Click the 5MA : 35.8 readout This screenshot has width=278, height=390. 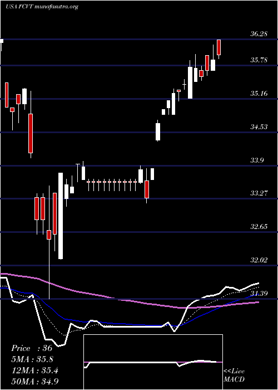(32, 359)
